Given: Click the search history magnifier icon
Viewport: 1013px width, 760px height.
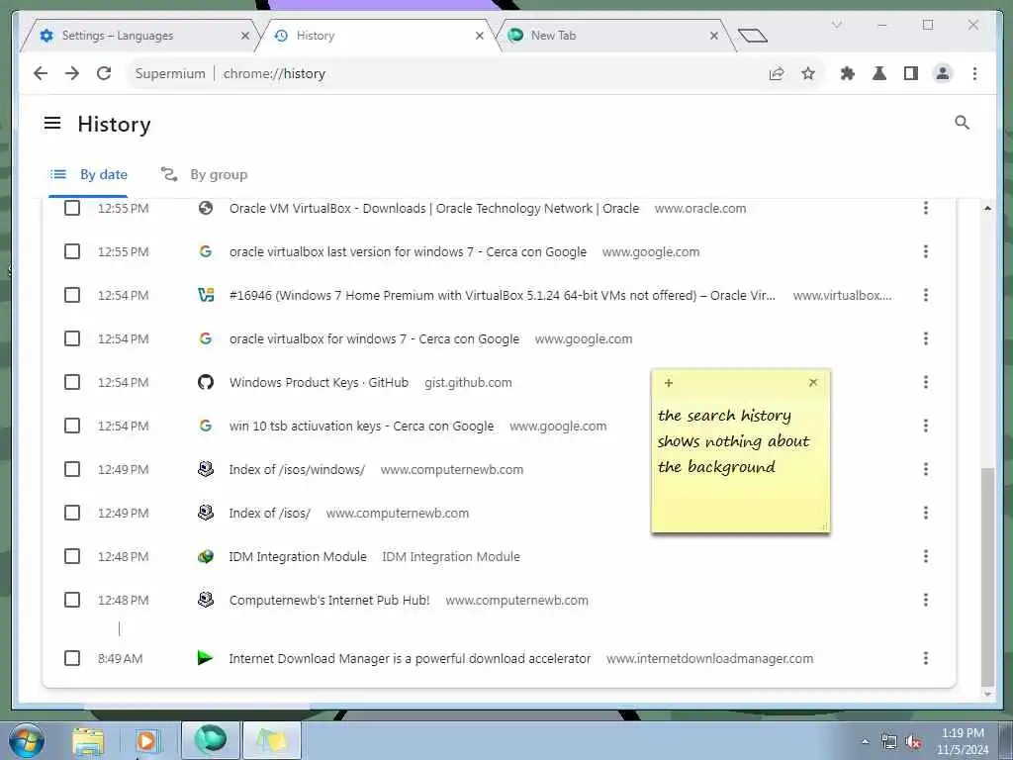Looking at the screenshot, I should pyautogui.click(x=962, y=123).
